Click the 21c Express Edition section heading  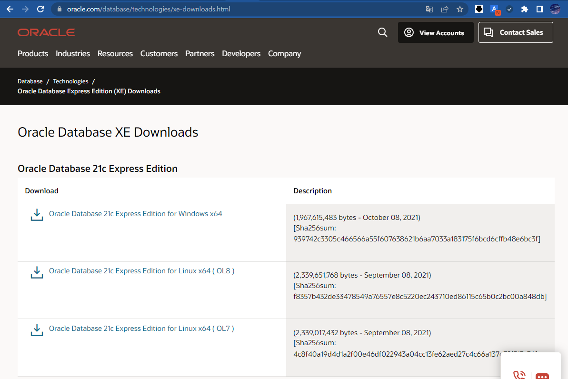click(x=98, y=169)
